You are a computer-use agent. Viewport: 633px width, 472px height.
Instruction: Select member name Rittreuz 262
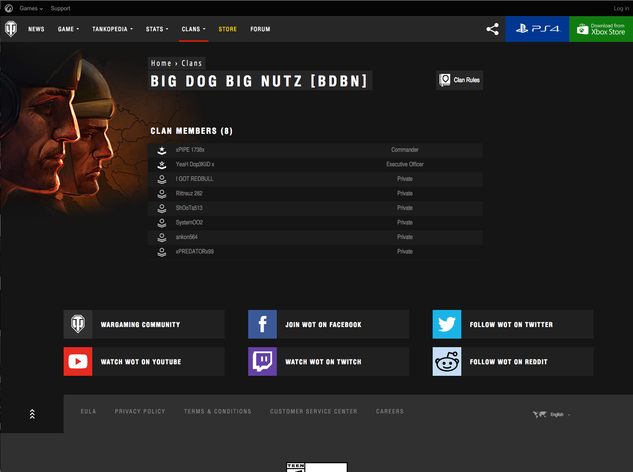[189, 193]
